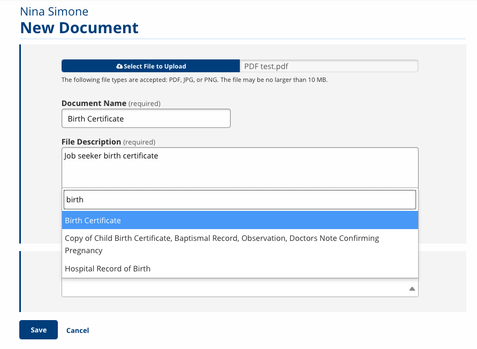
Task: Click the cloud upload icon
Action: (119, 66)
